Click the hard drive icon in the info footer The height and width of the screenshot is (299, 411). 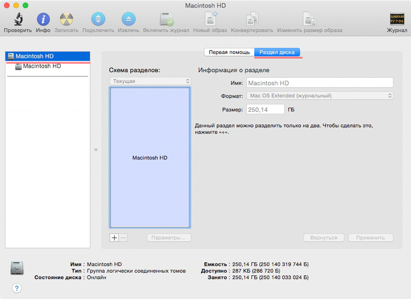17,268
